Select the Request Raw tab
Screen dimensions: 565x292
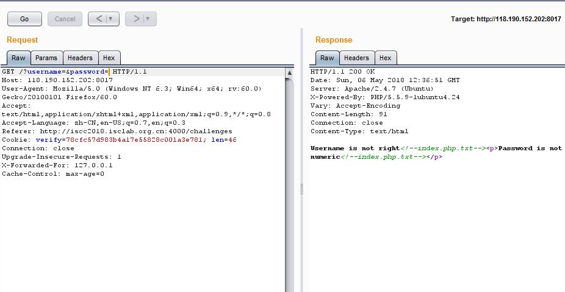18,58
